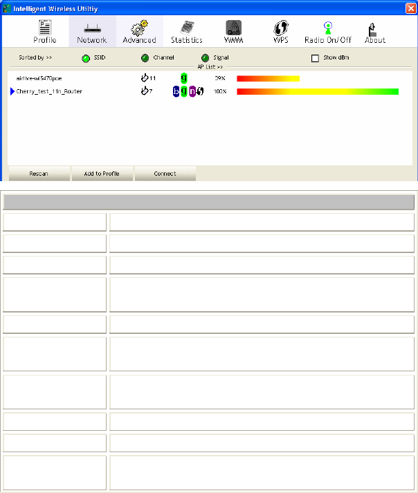
Task: Switch to the Profile tab label
Action: 45,40
